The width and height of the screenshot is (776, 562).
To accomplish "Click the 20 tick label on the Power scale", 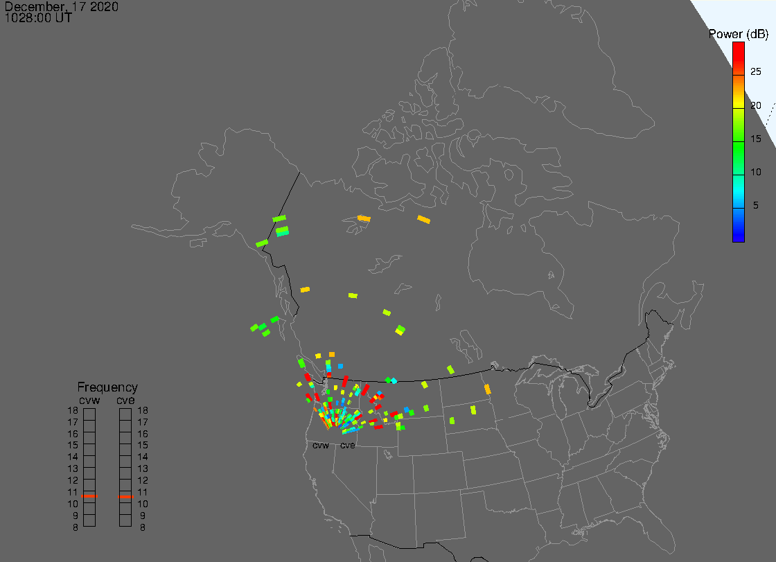I will coord(756,105).
